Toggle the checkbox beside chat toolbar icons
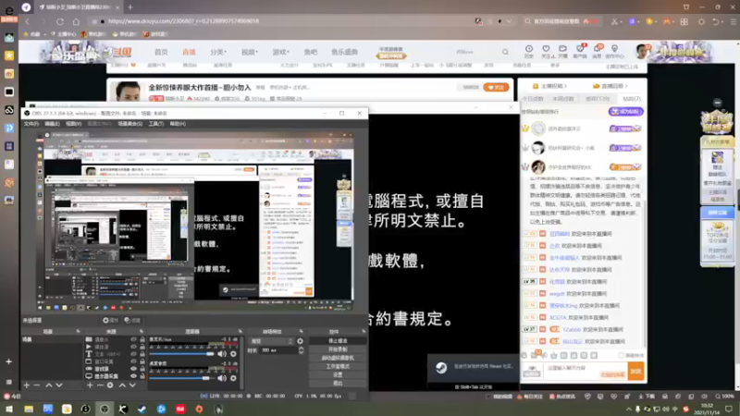Viewport: 740px width, 416px height. [621, 355]
